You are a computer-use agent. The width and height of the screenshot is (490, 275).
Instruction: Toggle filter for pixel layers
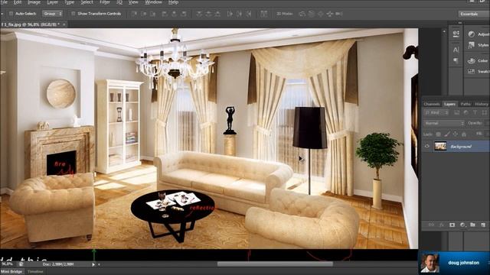456,112
